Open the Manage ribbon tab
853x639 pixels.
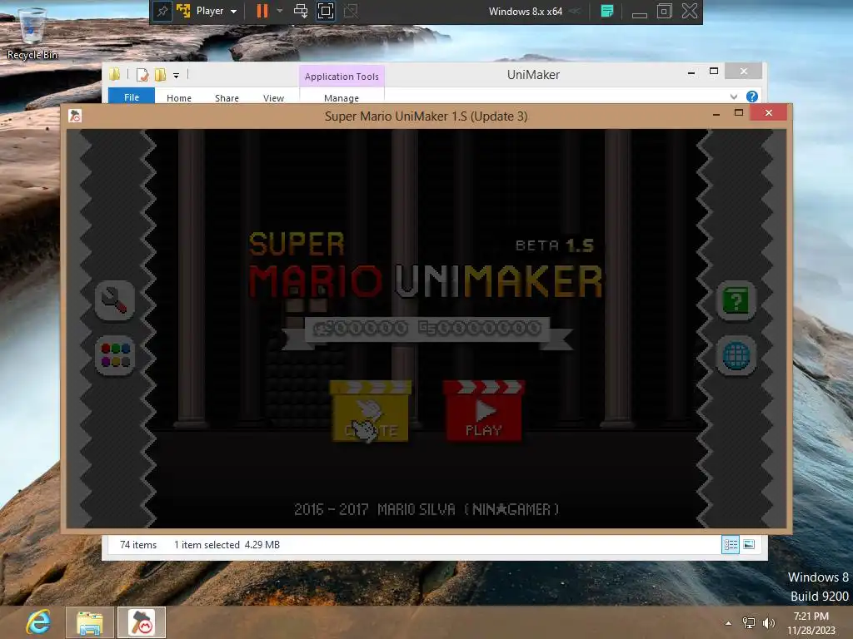click(x=341, y=98)
